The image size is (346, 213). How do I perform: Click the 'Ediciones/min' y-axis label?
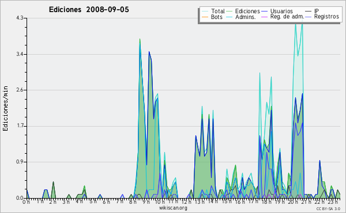tap(5, 108)
